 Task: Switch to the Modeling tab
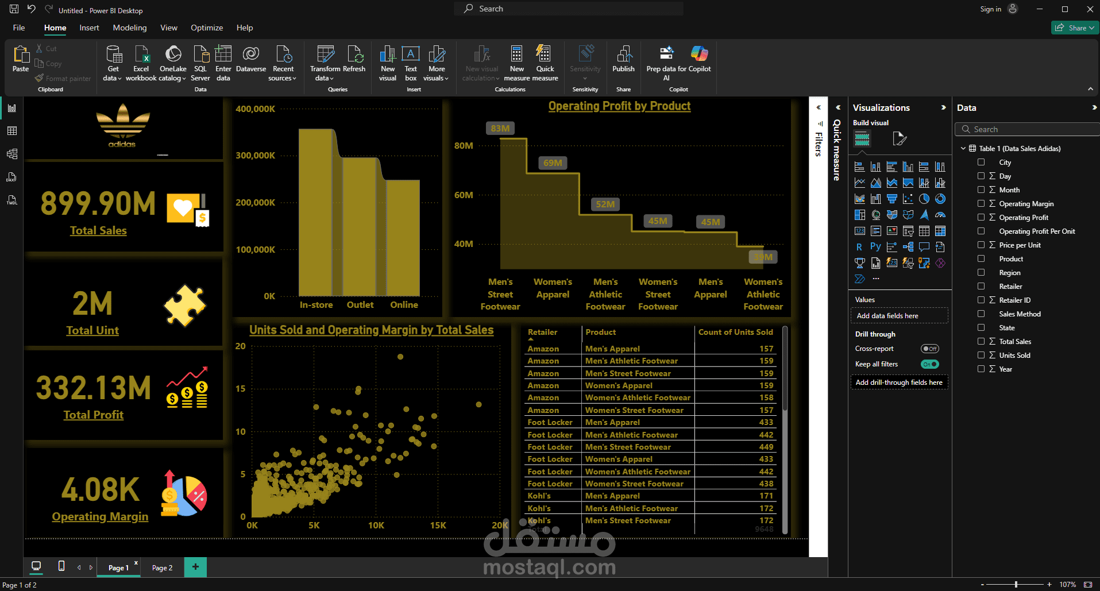point(130,28)
